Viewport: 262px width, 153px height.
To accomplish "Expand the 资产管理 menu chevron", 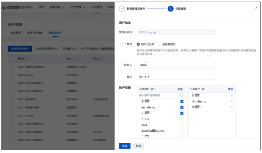I will 84,7.
